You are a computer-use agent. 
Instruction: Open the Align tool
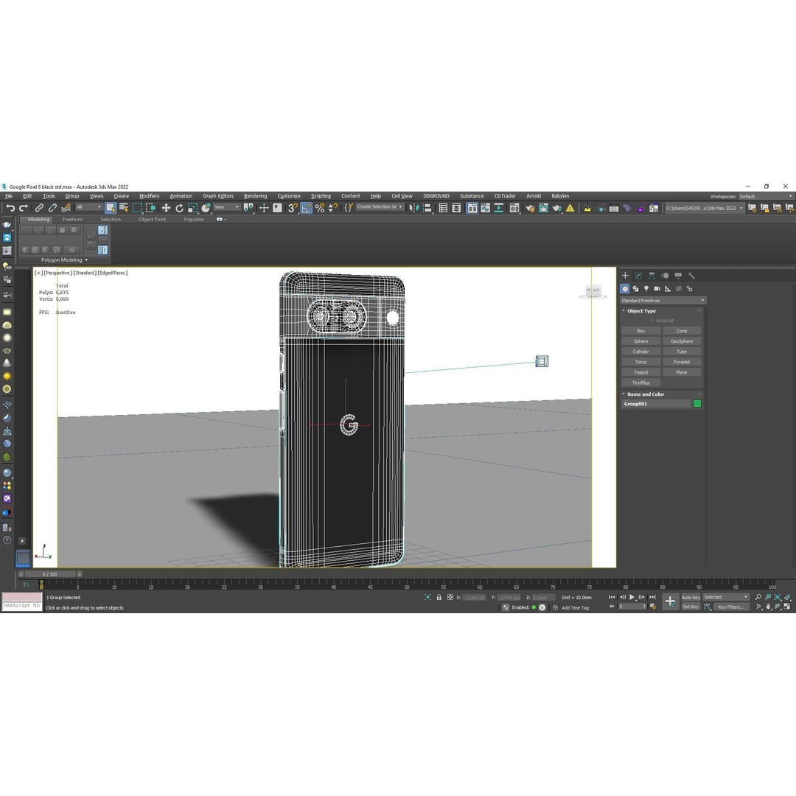(427, 208)
